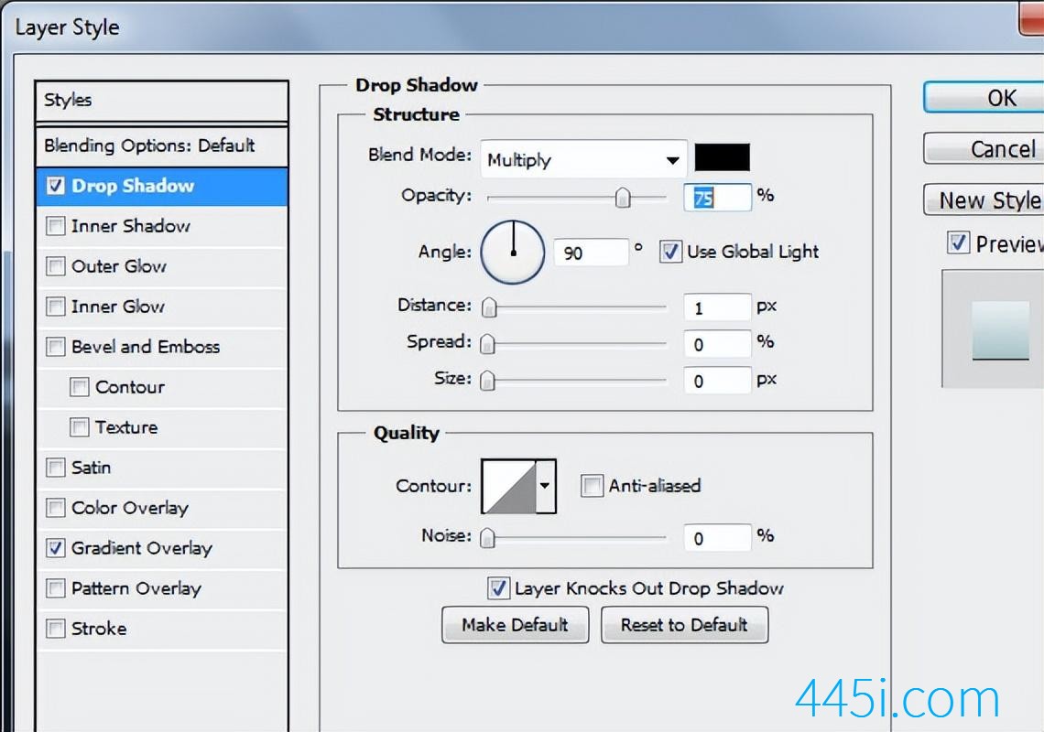1044x732 pixels.
Task: Toggle Use Global Light checkbox
Action: tap(670, 252)
